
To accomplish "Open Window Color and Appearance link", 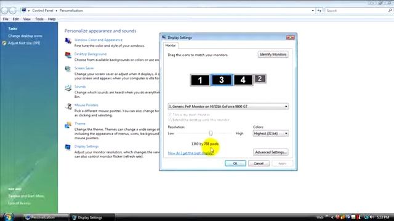I will [98, 40].
